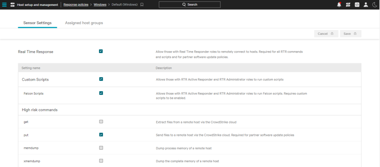
Task: Click the lock icon on Cancel button
Action: (332, 34)
